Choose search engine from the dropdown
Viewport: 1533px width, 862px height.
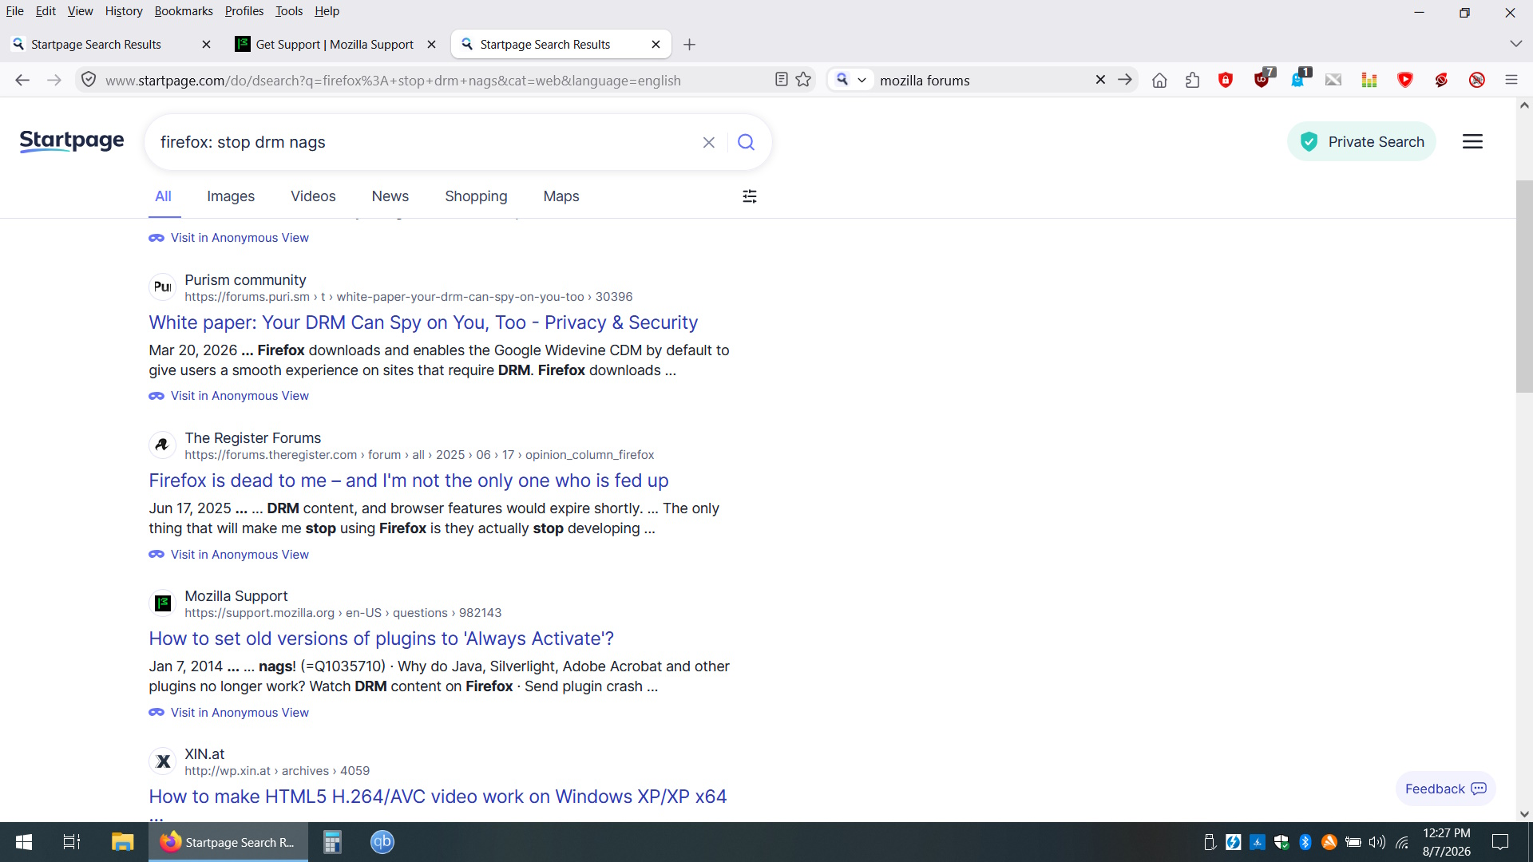coord(851,80)
